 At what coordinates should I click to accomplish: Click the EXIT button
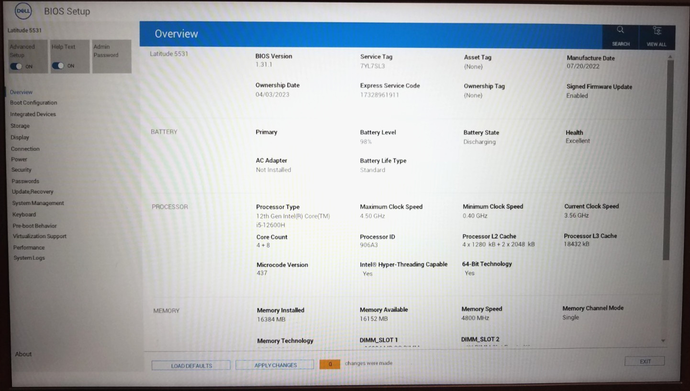645,361
